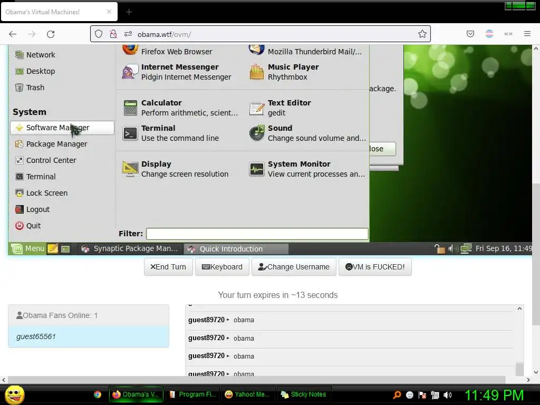Open the striped flag extension toolbar icon

[x=489, y=34]
